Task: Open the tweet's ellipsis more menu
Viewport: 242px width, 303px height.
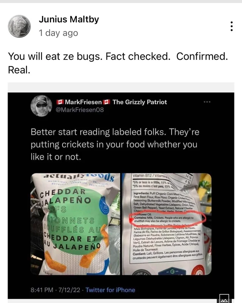Action: pos(207,102)
